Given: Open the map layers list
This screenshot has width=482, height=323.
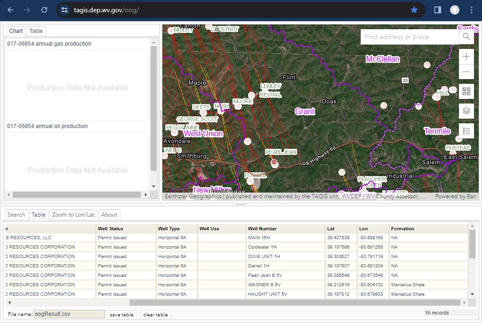Looking at the screenshot, I should [466, 111].
